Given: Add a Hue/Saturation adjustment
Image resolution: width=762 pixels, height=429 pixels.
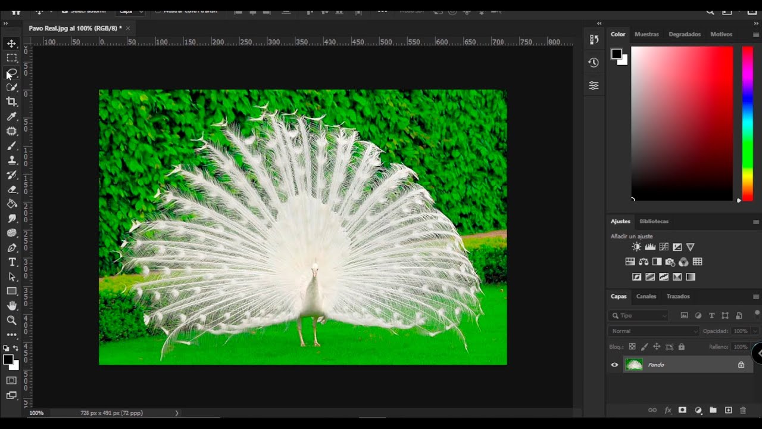Looking at the screenshot, I should tap(630, 262).
